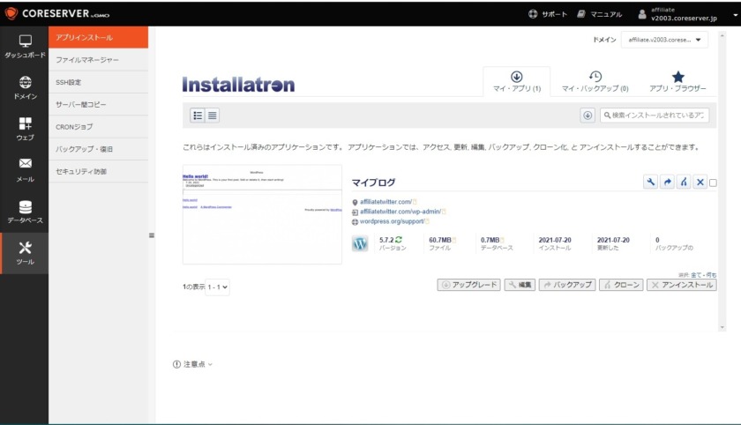Open ファイルマネージャー menu item
This screenshot has width=741, height=425.
[x=98, y=60]
